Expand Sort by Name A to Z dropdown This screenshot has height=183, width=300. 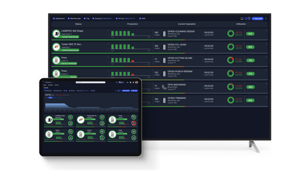tap(126, 18)
